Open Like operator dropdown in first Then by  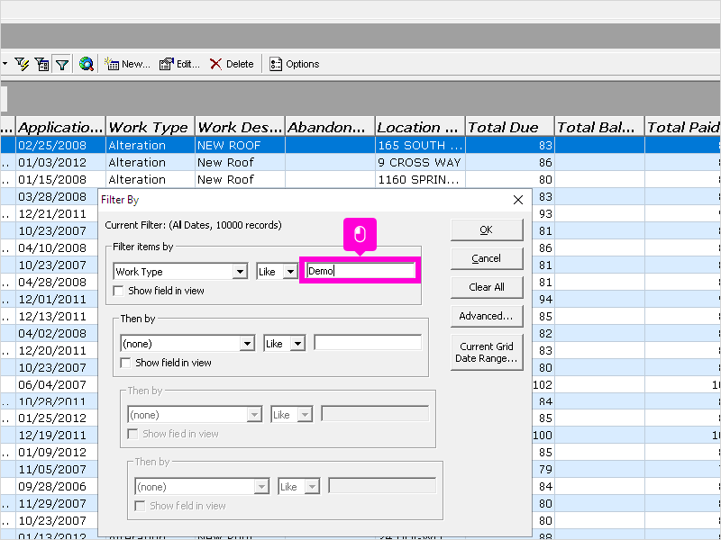click(x=297, y=344)
